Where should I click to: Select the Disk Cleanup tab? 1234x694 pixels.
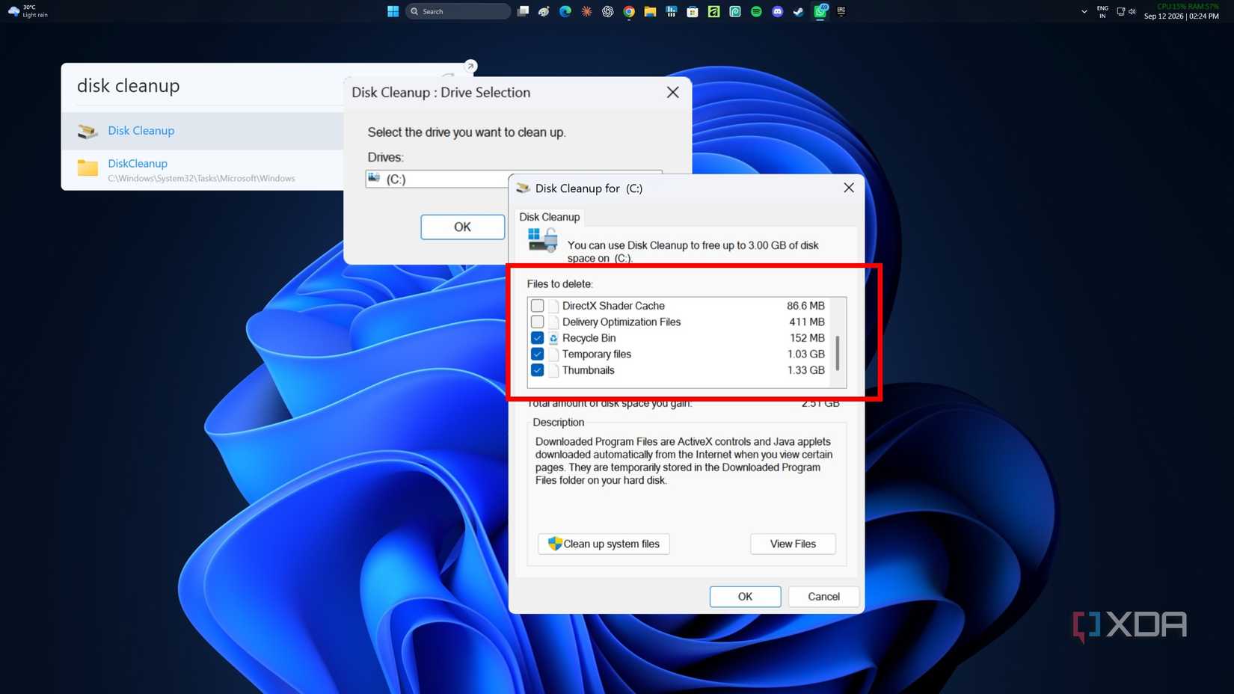[549, 217]
